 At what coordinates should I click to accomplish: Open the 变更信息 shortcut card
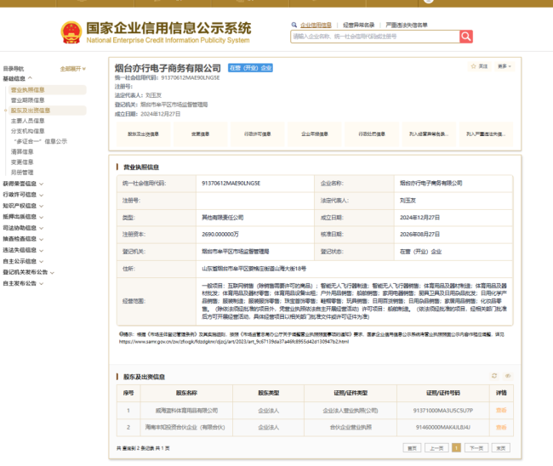pyautogui.click(x=200, y=134)
